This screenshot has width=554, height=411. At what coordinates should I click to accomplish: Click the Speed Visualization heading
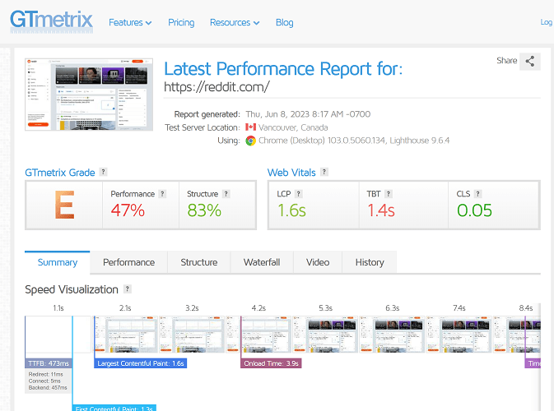tap(72, 289)
